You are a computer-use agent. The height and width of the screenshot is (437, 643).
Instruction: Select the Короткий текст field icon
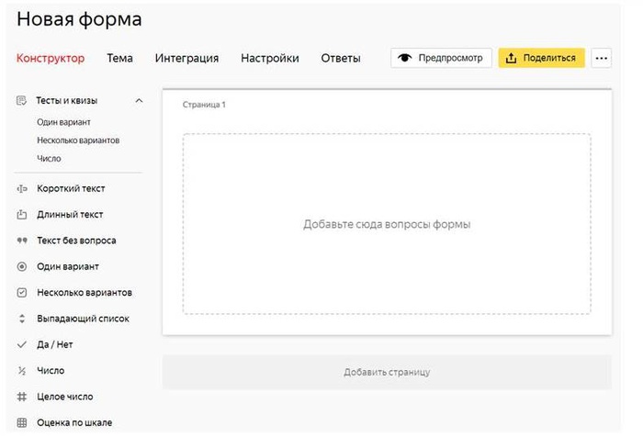[21, 188]
